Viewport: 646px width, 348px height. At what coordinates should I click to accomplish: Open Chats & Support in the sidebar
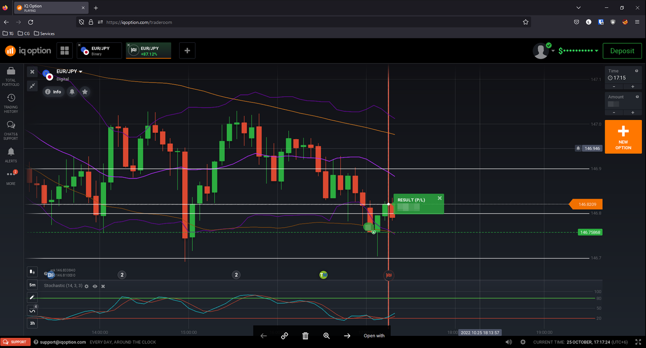[11, 130]
